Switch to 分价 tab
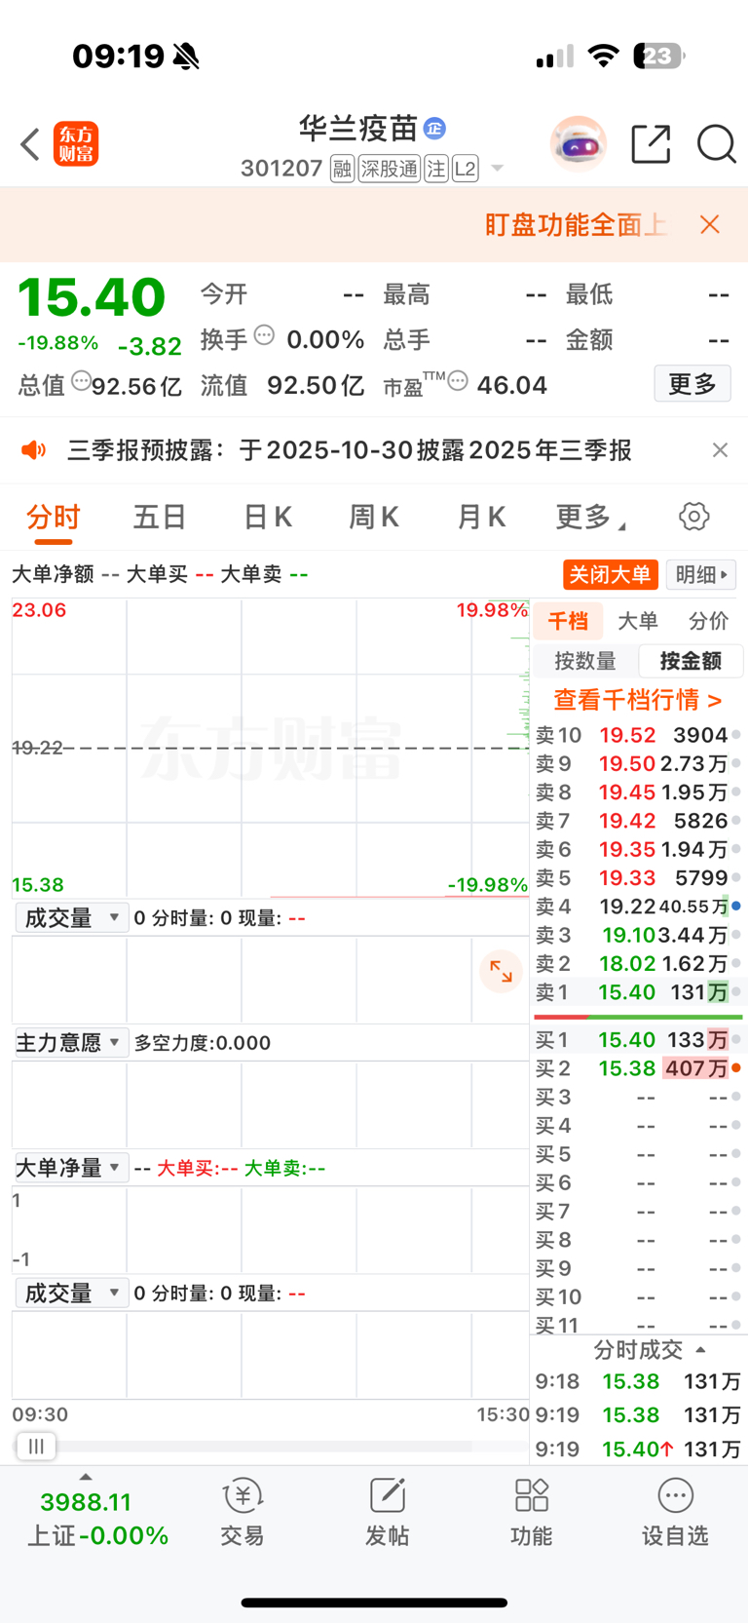The height and width of the screenshot is (1623, 749). [x=708, y=621]
